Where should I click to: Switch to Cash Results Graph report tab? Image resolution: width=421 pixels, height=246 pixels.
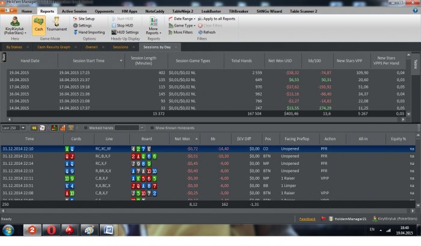tap(54, 47)
